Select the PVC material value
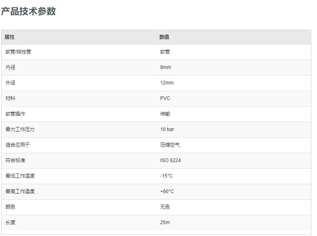Viewport: 317px width, 236px height. [x=165, y=98]
